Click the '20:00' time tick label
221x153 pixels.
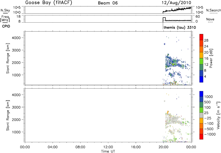click(164, 147)
